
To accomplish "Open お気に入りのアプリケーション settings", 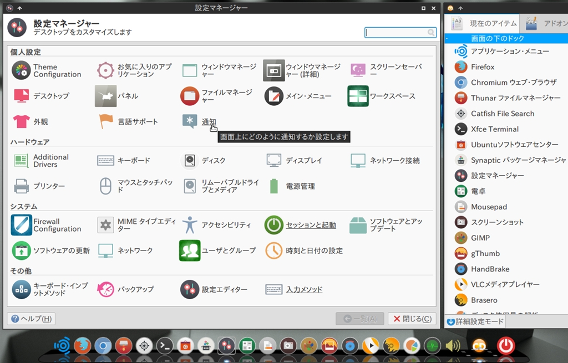I will point(135,70).
